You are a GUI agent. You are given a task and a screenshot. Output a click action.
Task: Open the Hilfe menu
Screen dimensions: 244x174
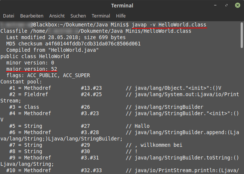(121, 16)
